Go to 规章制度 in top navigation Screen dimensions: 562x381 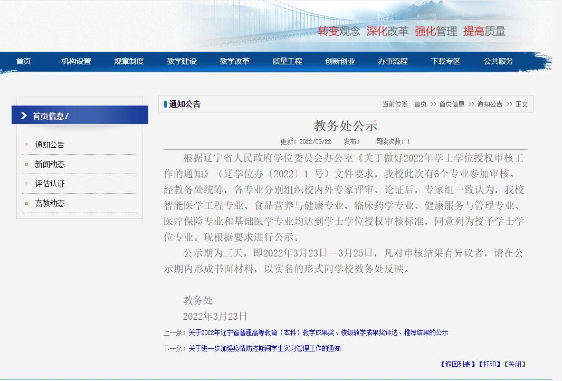(x=129, y=61)
